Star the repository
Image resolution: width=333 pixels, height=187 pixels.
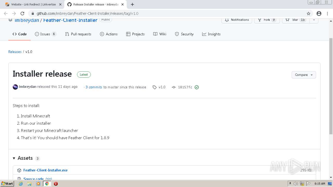pyautogui.click(x=296, y=20)
